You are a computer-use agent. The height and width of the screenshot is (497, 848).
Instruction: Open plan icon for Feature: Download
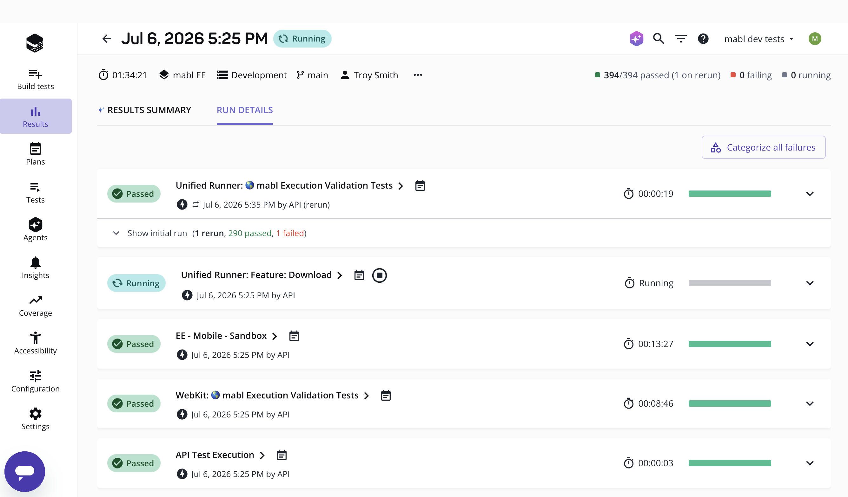pyautogui.click(x=359, y=275)
